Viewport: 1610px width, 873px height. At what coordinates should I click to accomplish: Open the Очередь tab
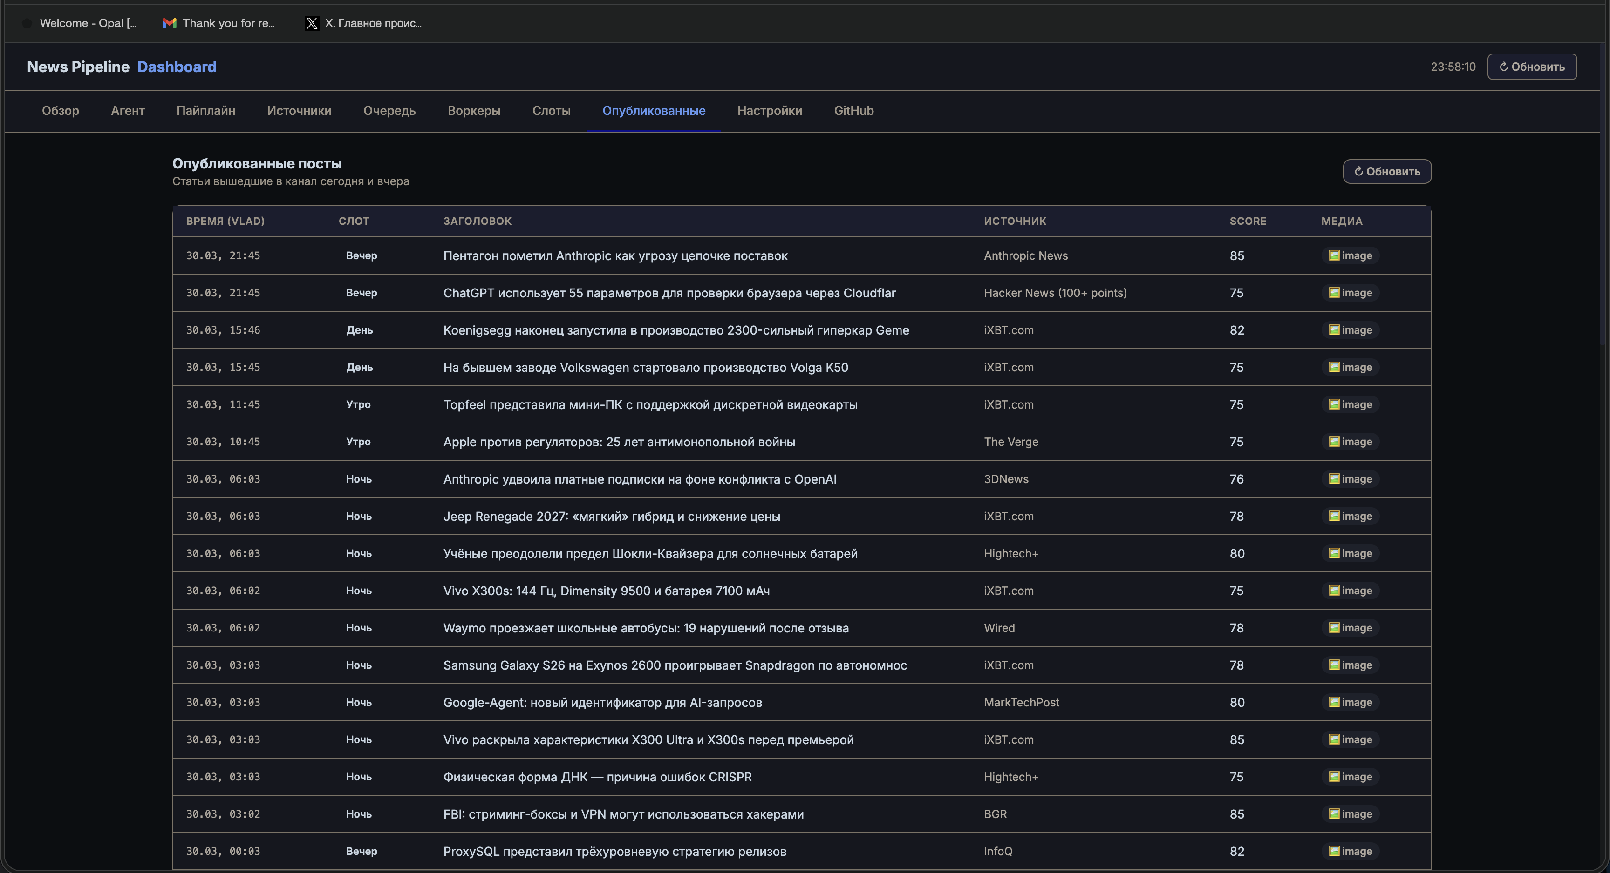pos(389,111)
